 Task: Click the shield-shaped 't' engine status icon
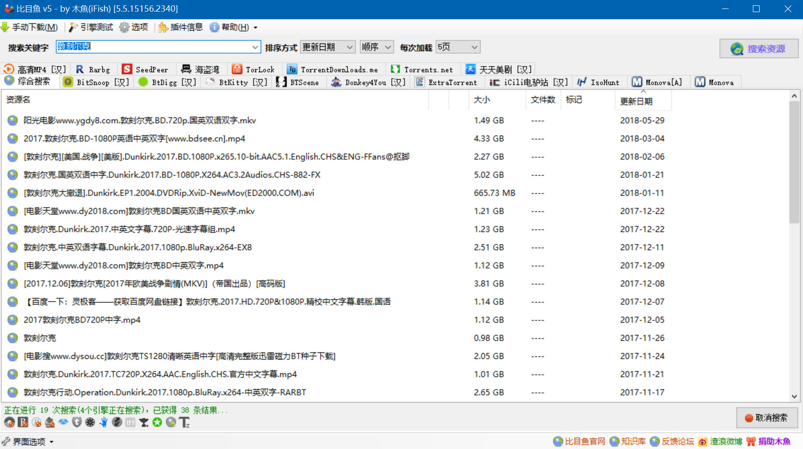coord(76,422)
